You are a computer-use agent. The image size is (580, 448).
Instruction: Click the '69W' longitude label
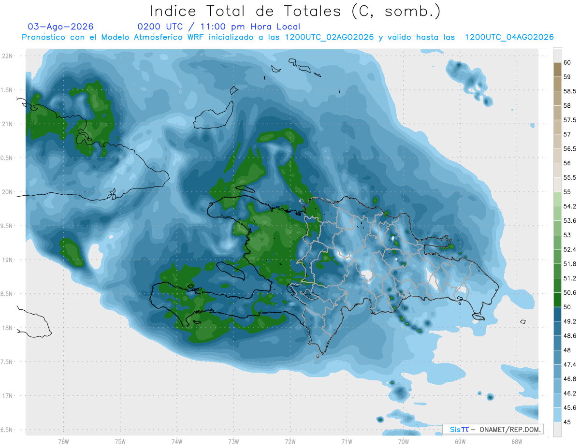460,441
